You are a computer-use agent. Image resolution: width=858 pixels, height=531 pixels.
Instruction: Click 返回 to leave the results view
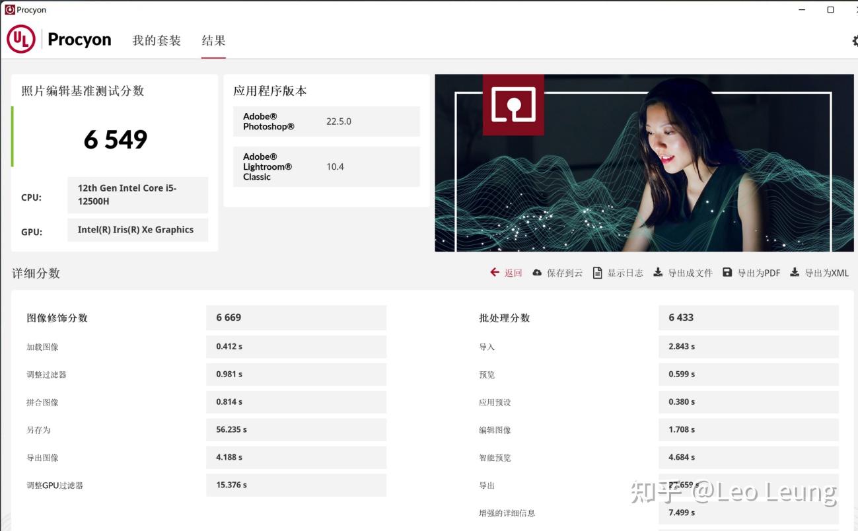click(512, 273)
